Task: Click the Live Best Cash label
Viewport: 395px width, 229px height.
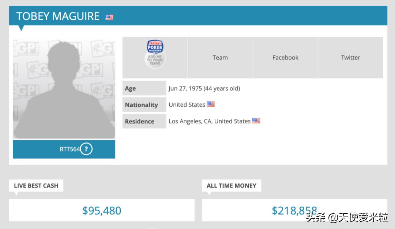Action: (x=36, y=186)
